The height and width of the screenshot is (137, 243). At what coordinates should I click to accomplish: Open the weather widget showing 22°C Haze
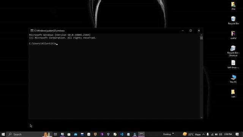tap(192, 134)
